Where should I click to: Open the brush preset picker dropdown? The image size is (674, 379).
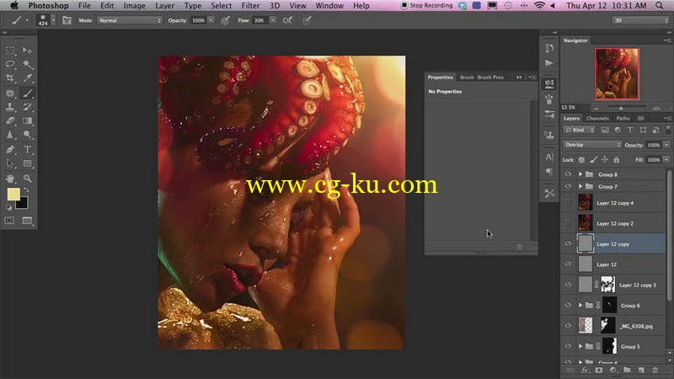pyautogui.click(x=53, y=20)
